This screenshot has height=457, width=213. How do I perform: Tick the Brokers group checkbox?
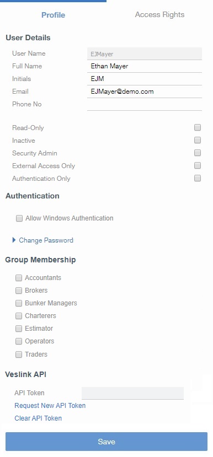[19, 291]
